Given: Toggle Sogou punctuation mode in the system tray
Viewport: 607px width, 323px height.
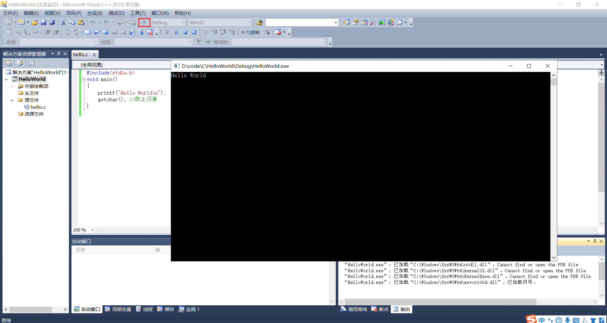Looking at the screenshot, I should 550,320.
